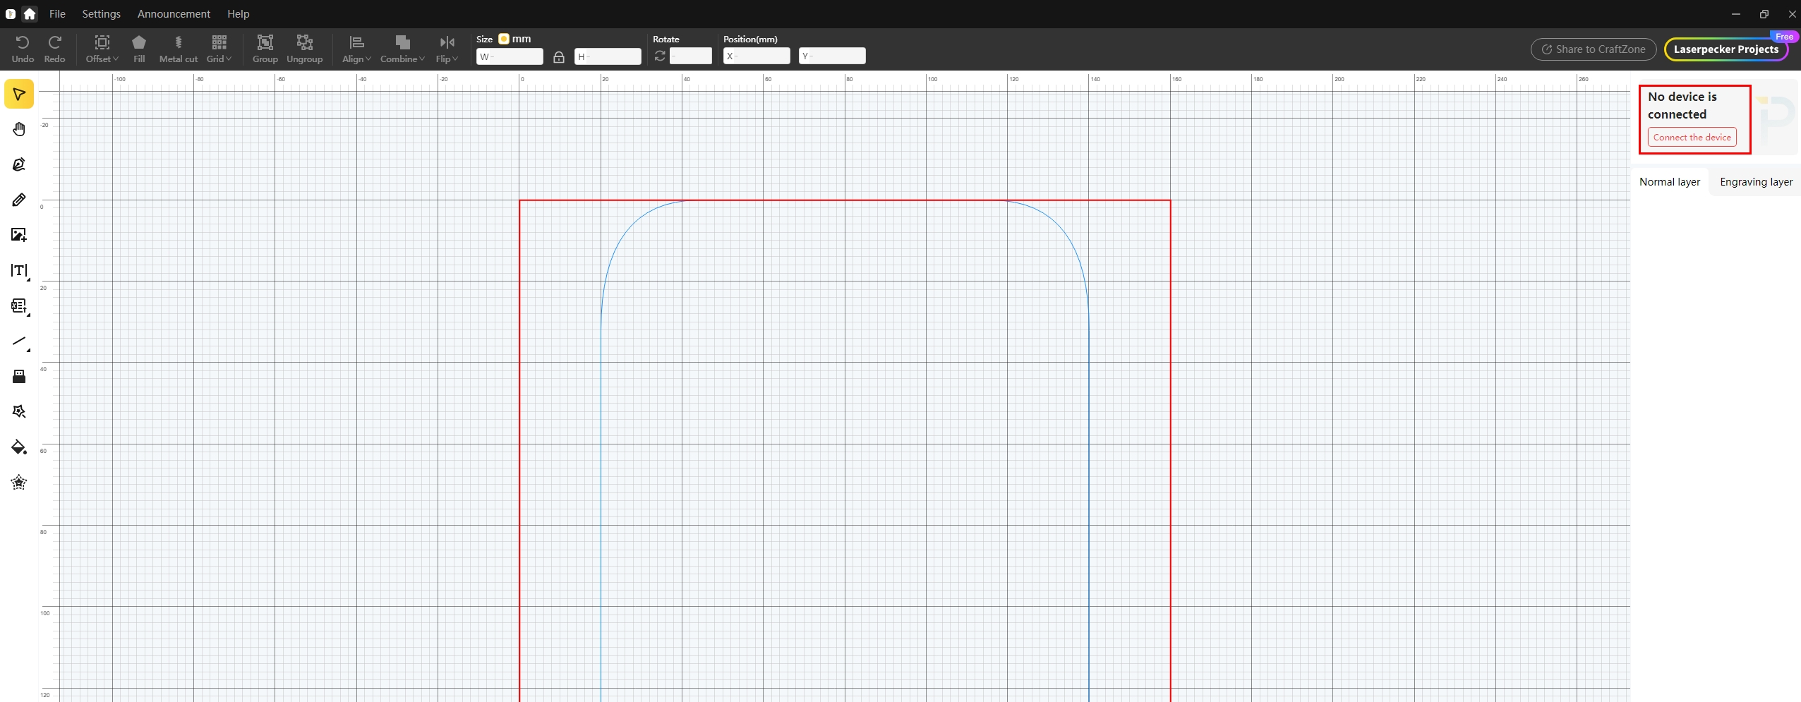
Task: Open the File menu
Action: (57, 13)
